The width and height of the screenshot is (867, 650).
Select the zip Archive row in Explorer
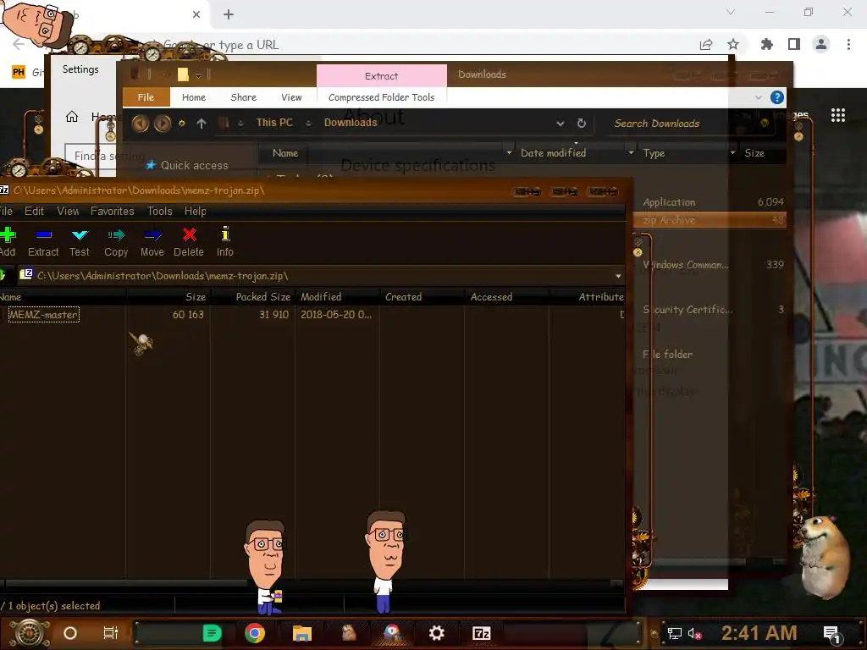710,220
